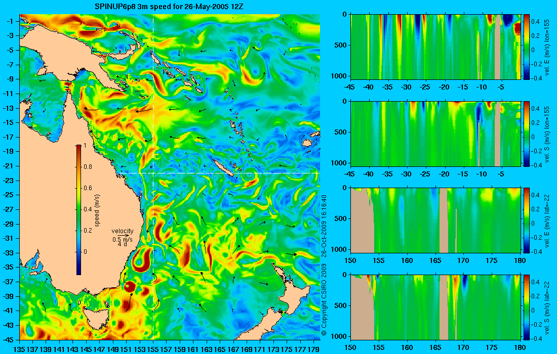Click the "1" value atop the speed colorbar
Image resolution: width=557 pixels, height=354 pixels.
tap(85, 146)
